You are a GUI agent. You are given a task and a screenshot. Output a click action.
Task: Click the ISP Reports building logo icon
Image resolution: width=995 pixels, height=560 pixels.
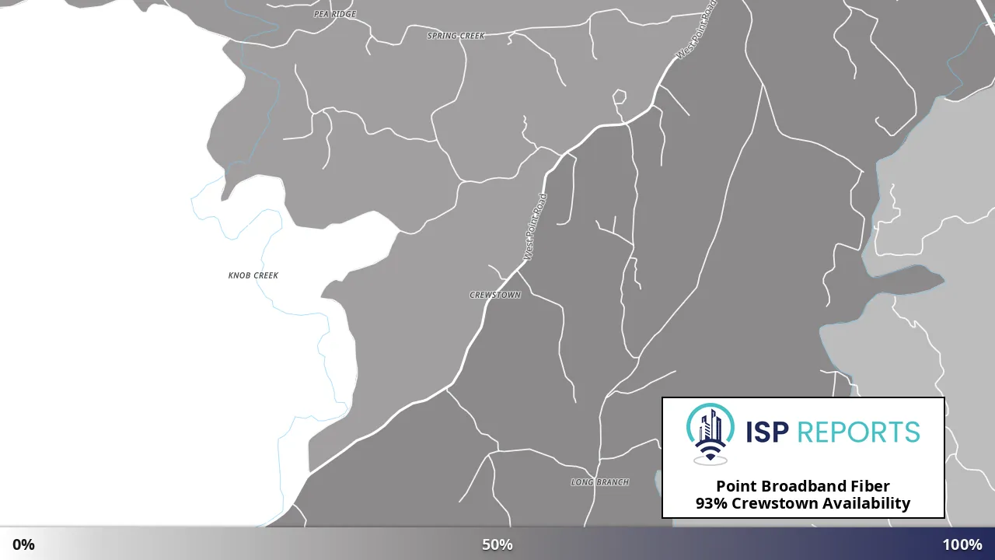pyautogui.click(x=710, y=434)
